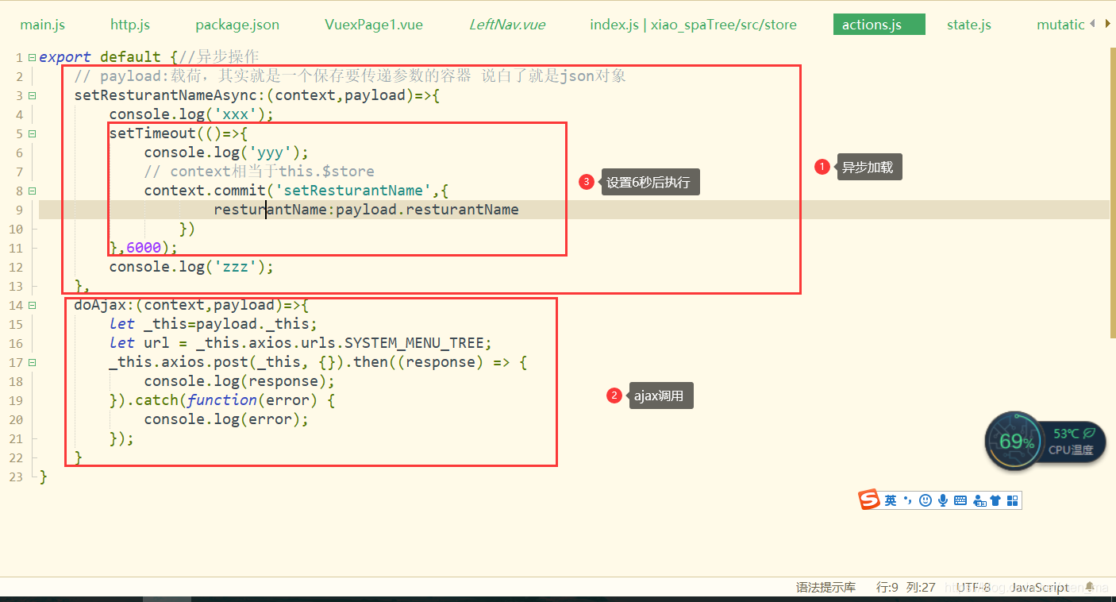Click resturantName:payload.resturantName line

click(366, 210)
